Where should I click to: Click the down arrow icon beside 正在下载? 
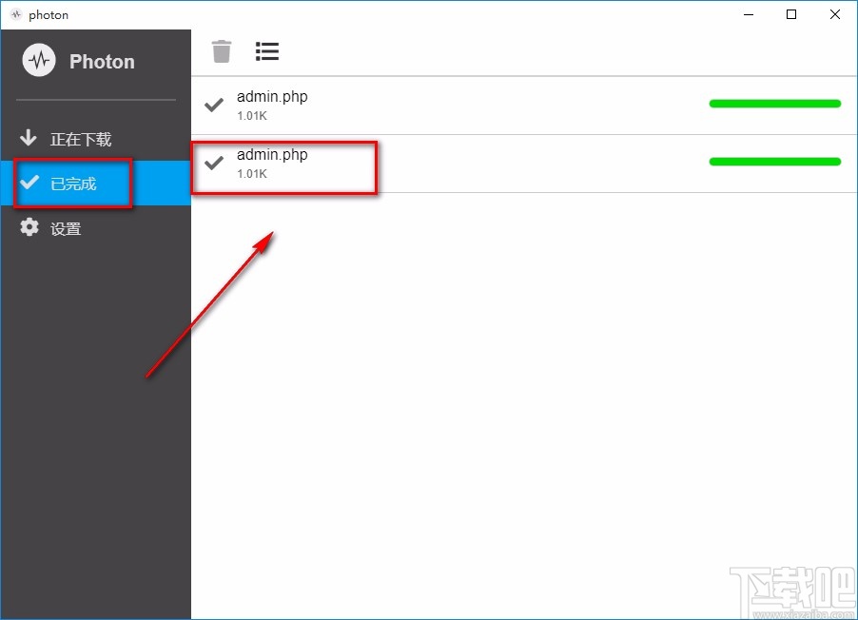coord(29,138)
